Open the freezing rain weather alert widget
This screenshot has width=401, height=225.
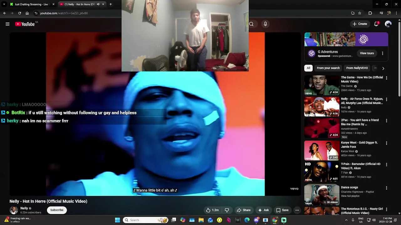(17, 220)
